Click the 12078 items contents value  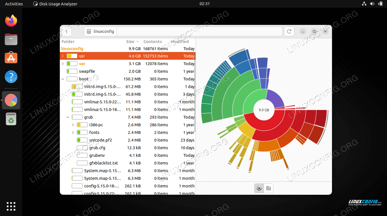point(157,64)
